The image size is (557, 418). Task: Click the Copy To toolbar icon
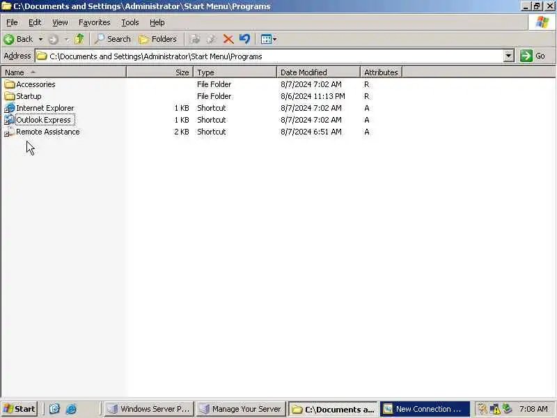point(212,39)
